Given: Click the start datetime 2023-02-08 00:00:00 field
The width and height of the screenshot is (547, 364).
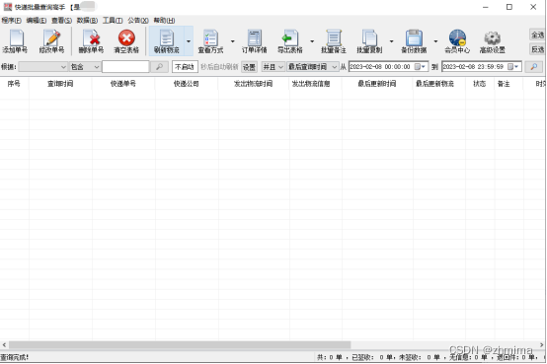Looking at the screenshot, I should tap(388, 67).
